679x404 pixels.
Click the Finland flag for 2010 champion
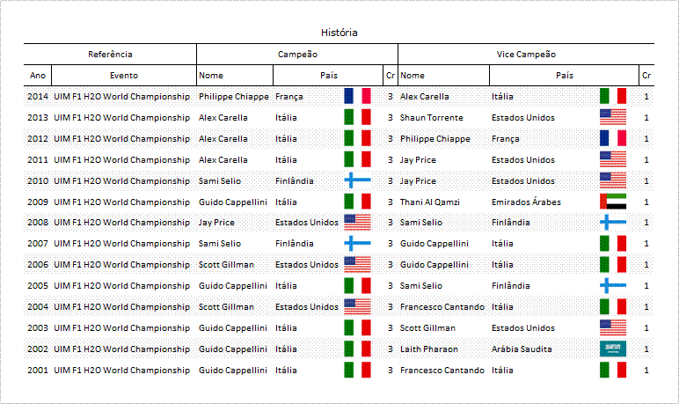coord(357,180)
